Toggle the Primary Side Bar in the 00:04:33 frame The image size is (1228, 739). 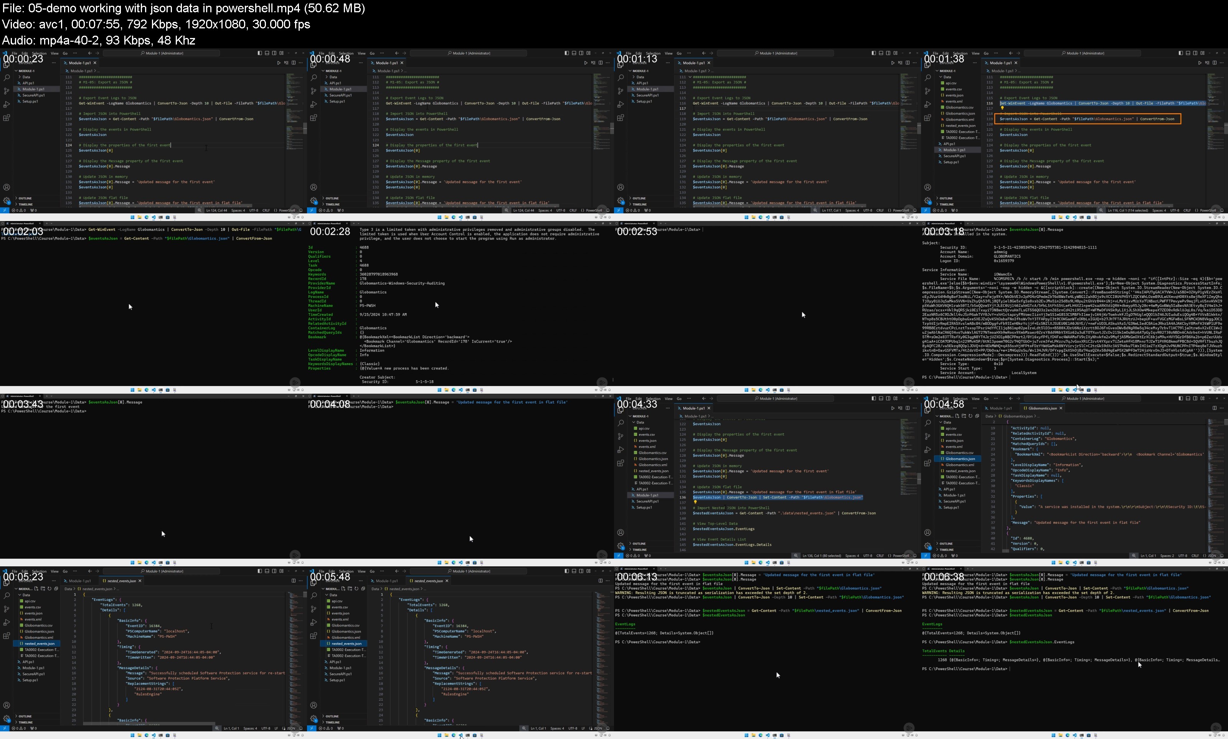(873, 398)
